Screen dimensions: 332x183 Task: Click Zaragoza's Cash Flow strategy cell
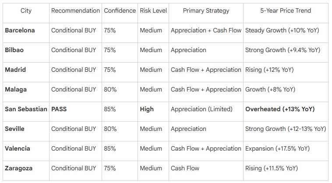pyautogui.click(x=185, y=168)
